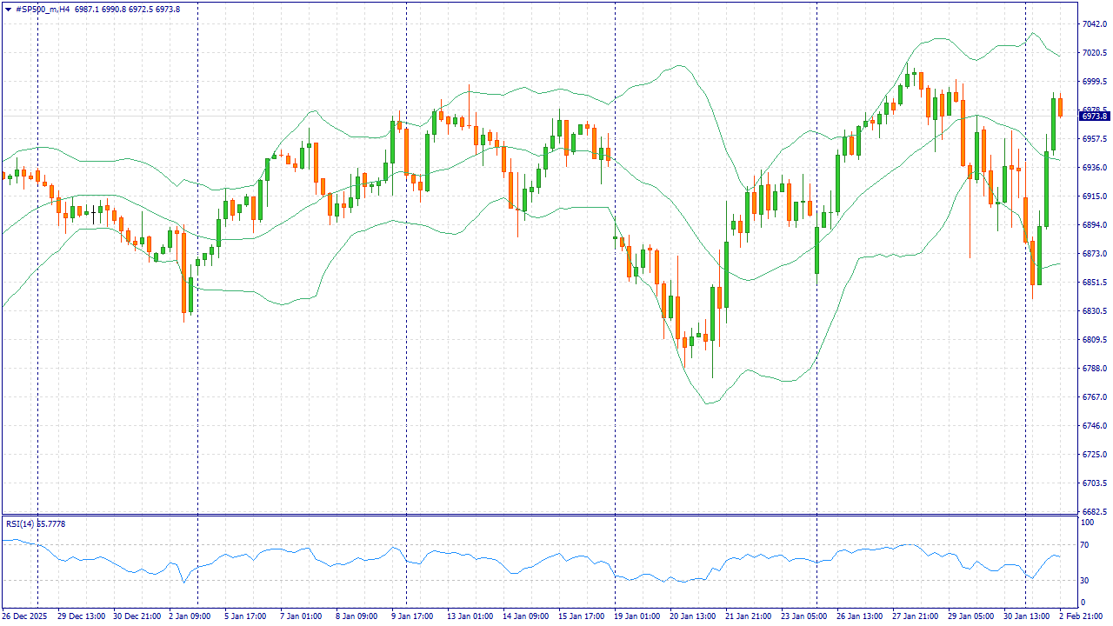
Task: Select the 27 Jan 21:00 time label
Action: 915,616
